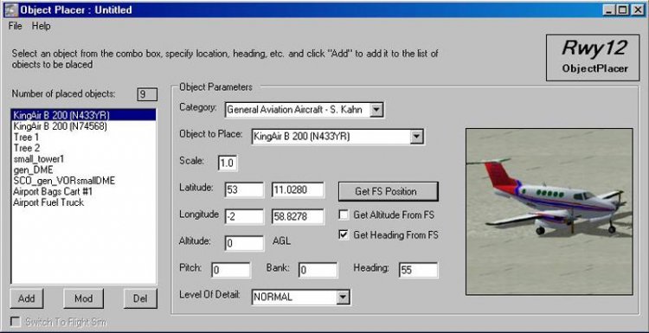Toggle the Switch To Flight Sim checkbox

[x=16, y=323]
